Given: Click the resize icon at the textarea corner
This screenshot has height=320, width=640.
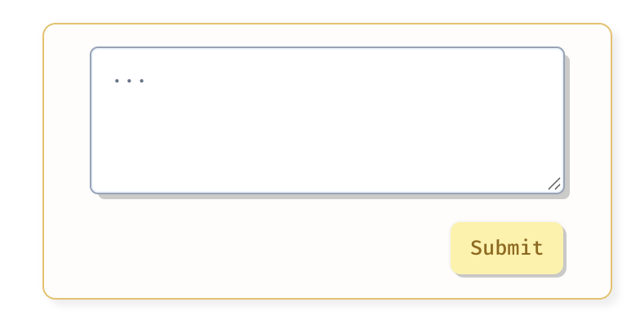Looking at the screenshot, I should coord(554,184).
